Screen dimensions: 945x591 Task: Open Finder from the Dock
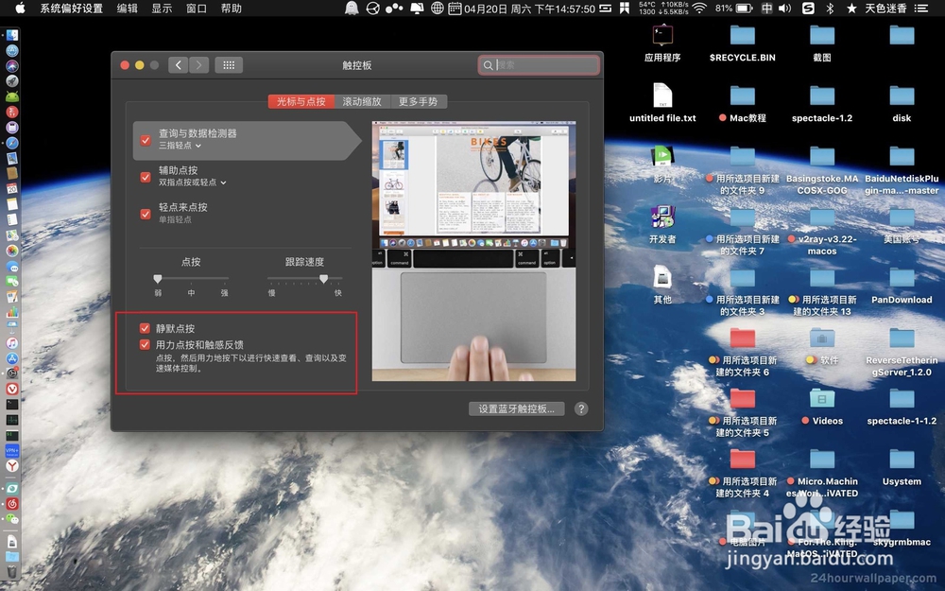coord(11,34)
